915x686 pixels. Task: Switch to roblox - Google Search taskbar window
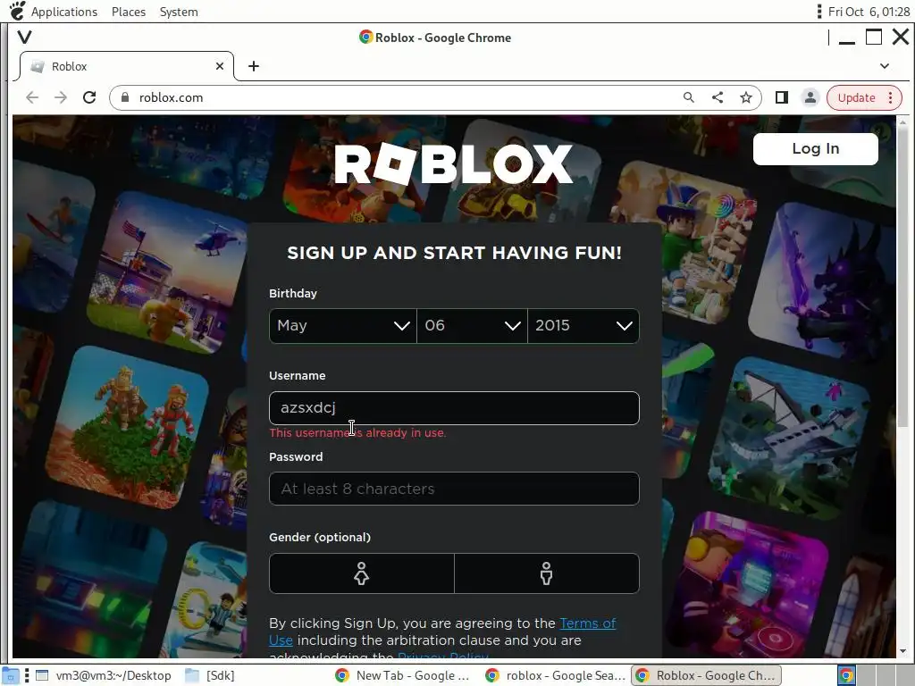(x=556, y=675)
